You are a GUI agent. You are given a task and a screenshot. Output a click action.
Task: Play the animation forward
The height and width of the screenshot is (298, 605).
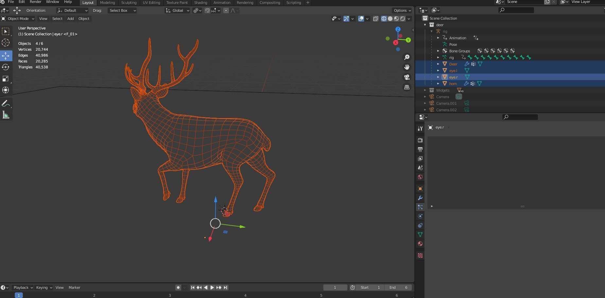pos(212,288)
